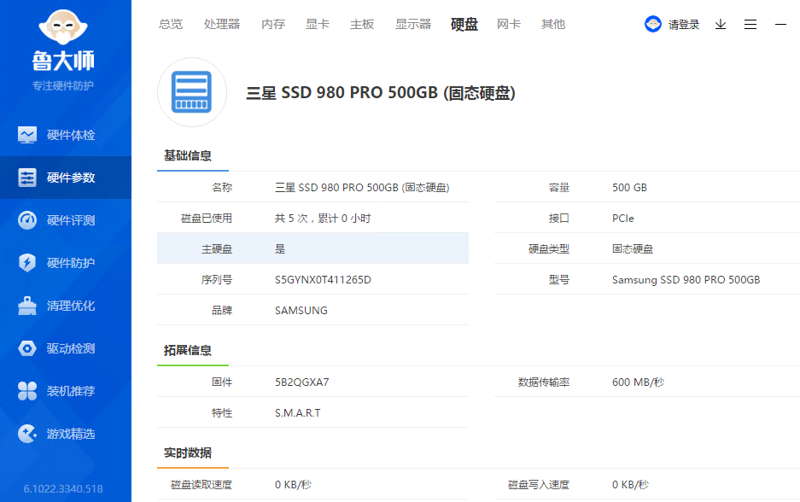Click the serial number S5GYNX0T411265D
Image resolution: width=800 pixels, height=502 pixels.
pyautogui.click(x=323, y=279)
